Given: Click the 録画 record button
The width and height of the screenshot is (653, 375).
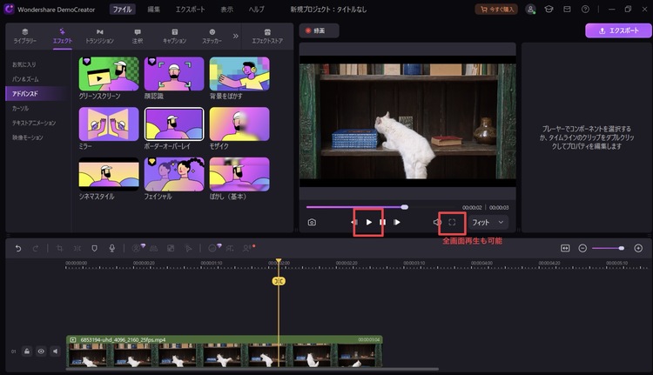Looking at the screenshot, I should click(x=319, y=30).
